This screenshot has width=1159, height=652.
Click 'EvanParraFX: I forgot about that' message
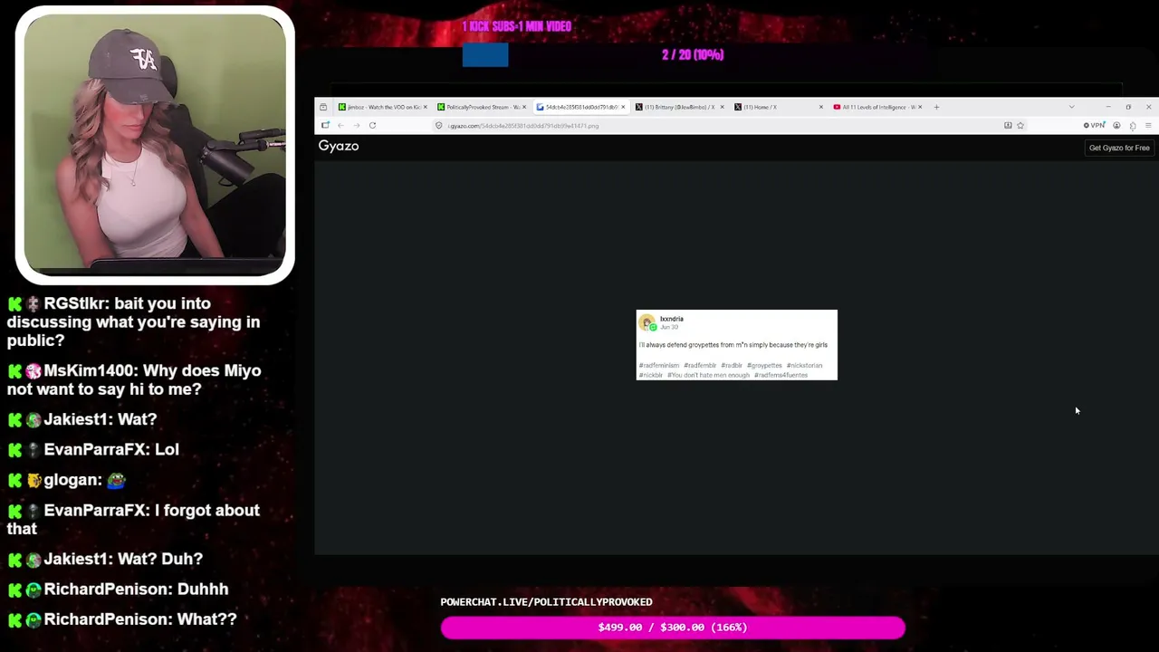[x=133, y=520]
